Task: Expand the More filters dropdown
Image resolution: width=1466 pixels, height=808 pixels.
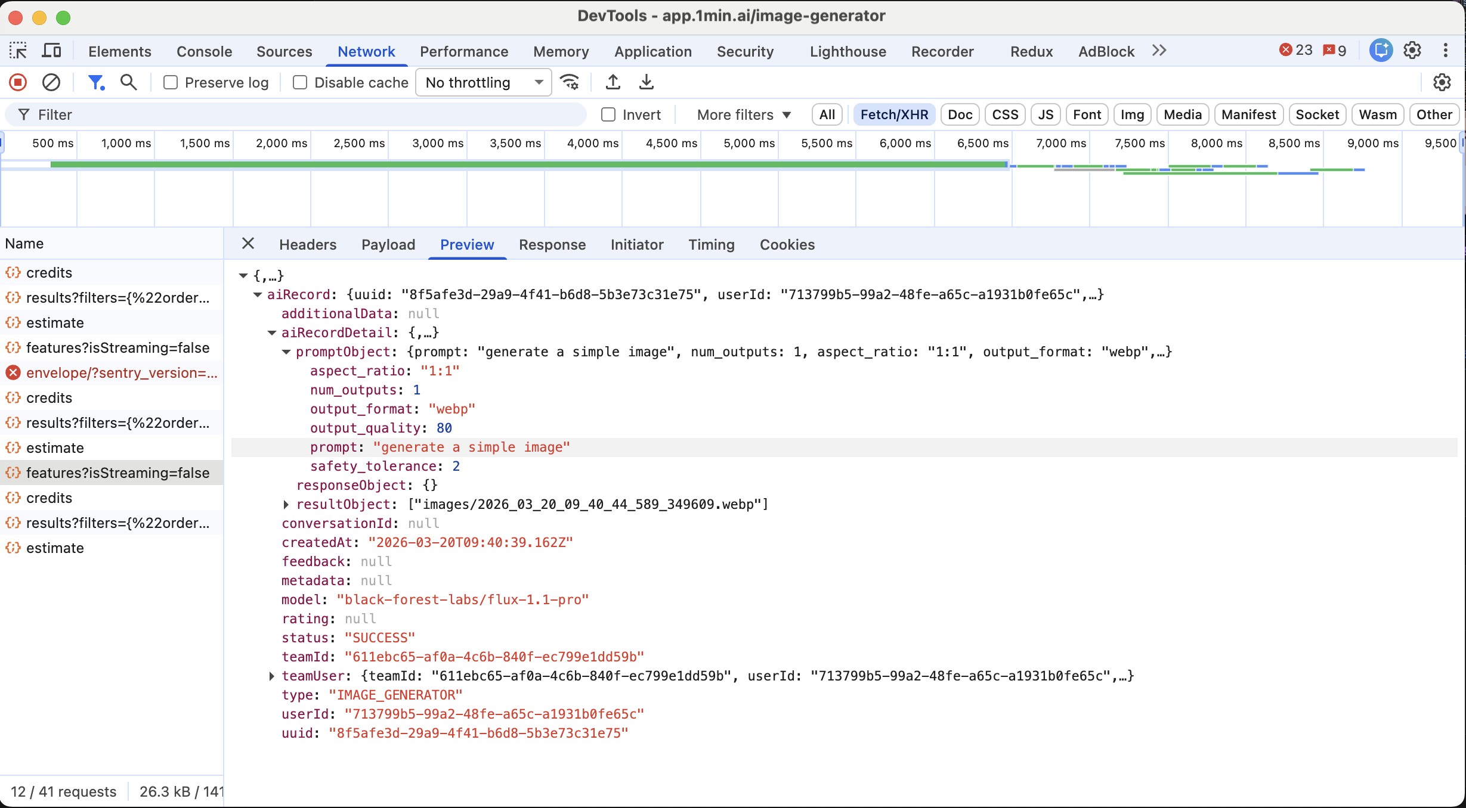Action: [x=743, y=114]
